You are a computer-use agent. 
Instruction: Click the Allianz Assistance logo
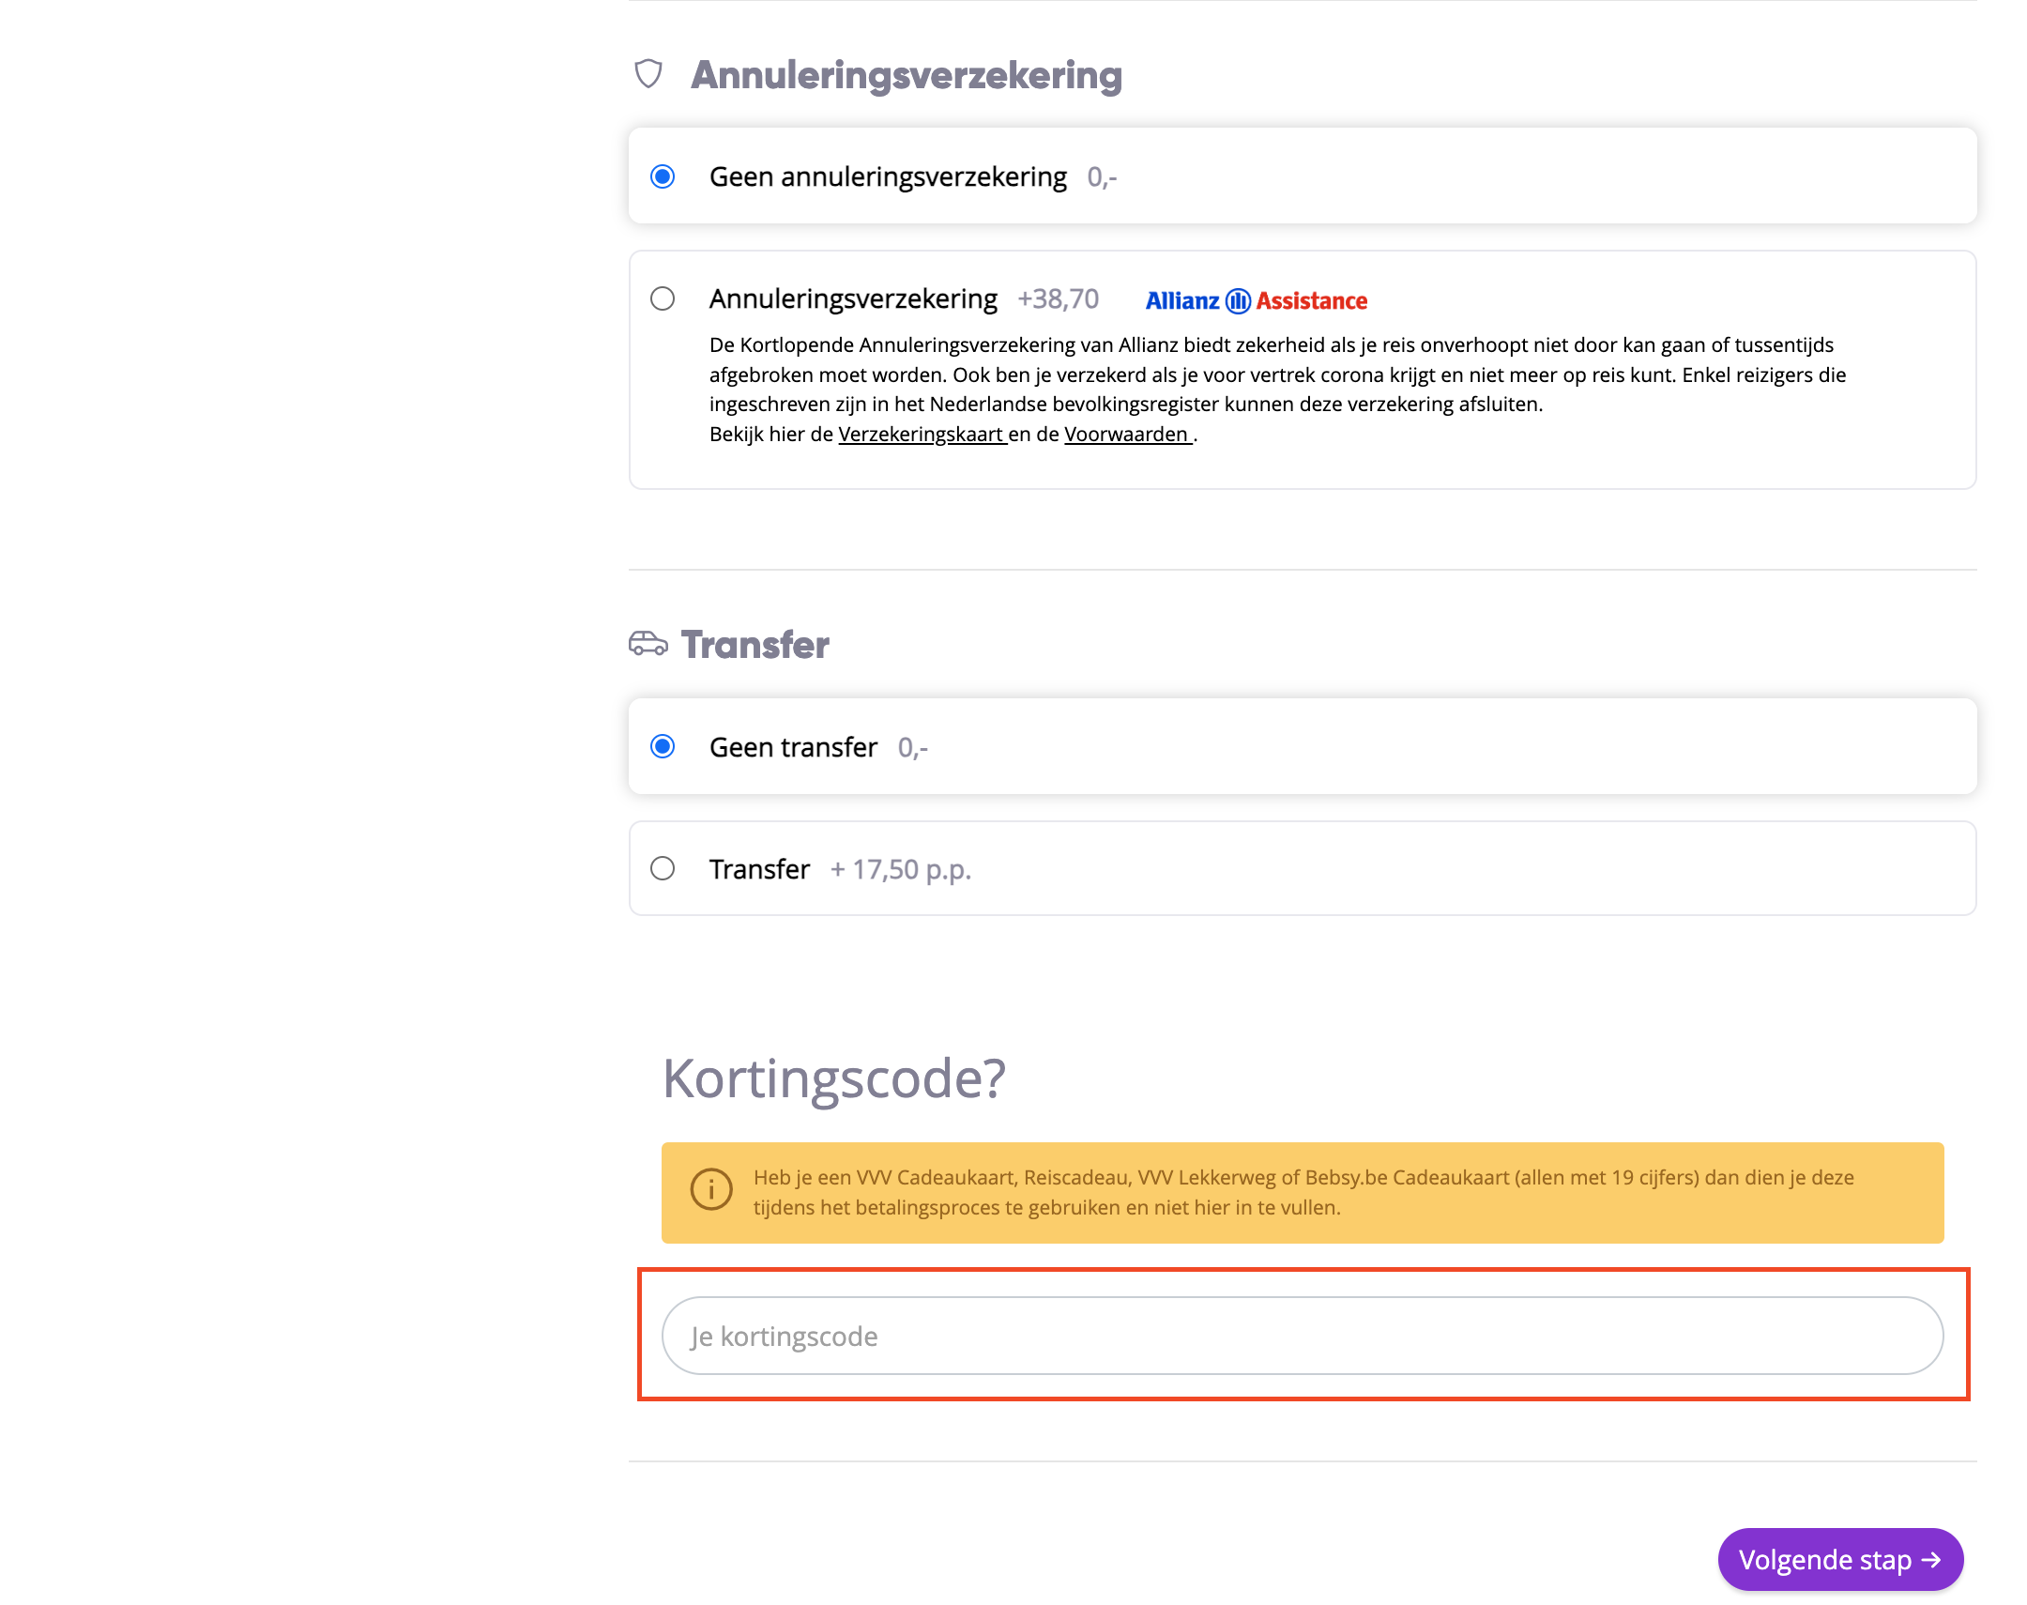[1256, 300]
